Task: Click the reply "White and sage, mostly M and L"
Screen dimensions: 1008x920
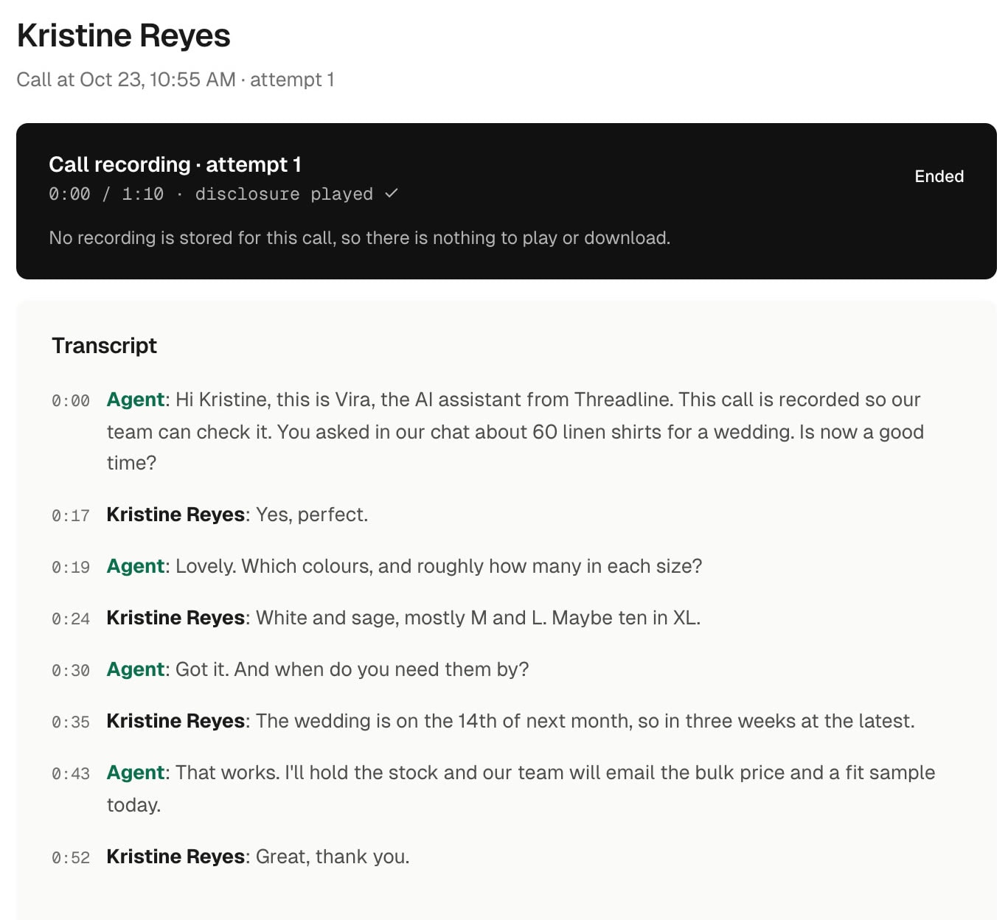Action: pyautogui.click(x=478, y=618)
